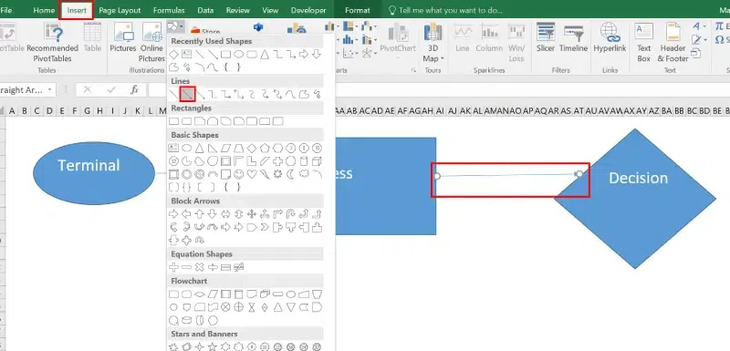
Task: Switch to the Developer tab
Action: 308,10
